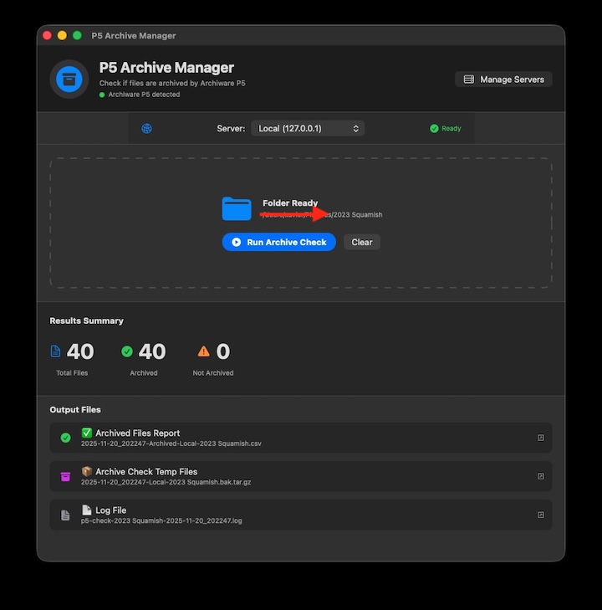
Task: Click the Archiware P5 detected status
Action: coord(143,95)
